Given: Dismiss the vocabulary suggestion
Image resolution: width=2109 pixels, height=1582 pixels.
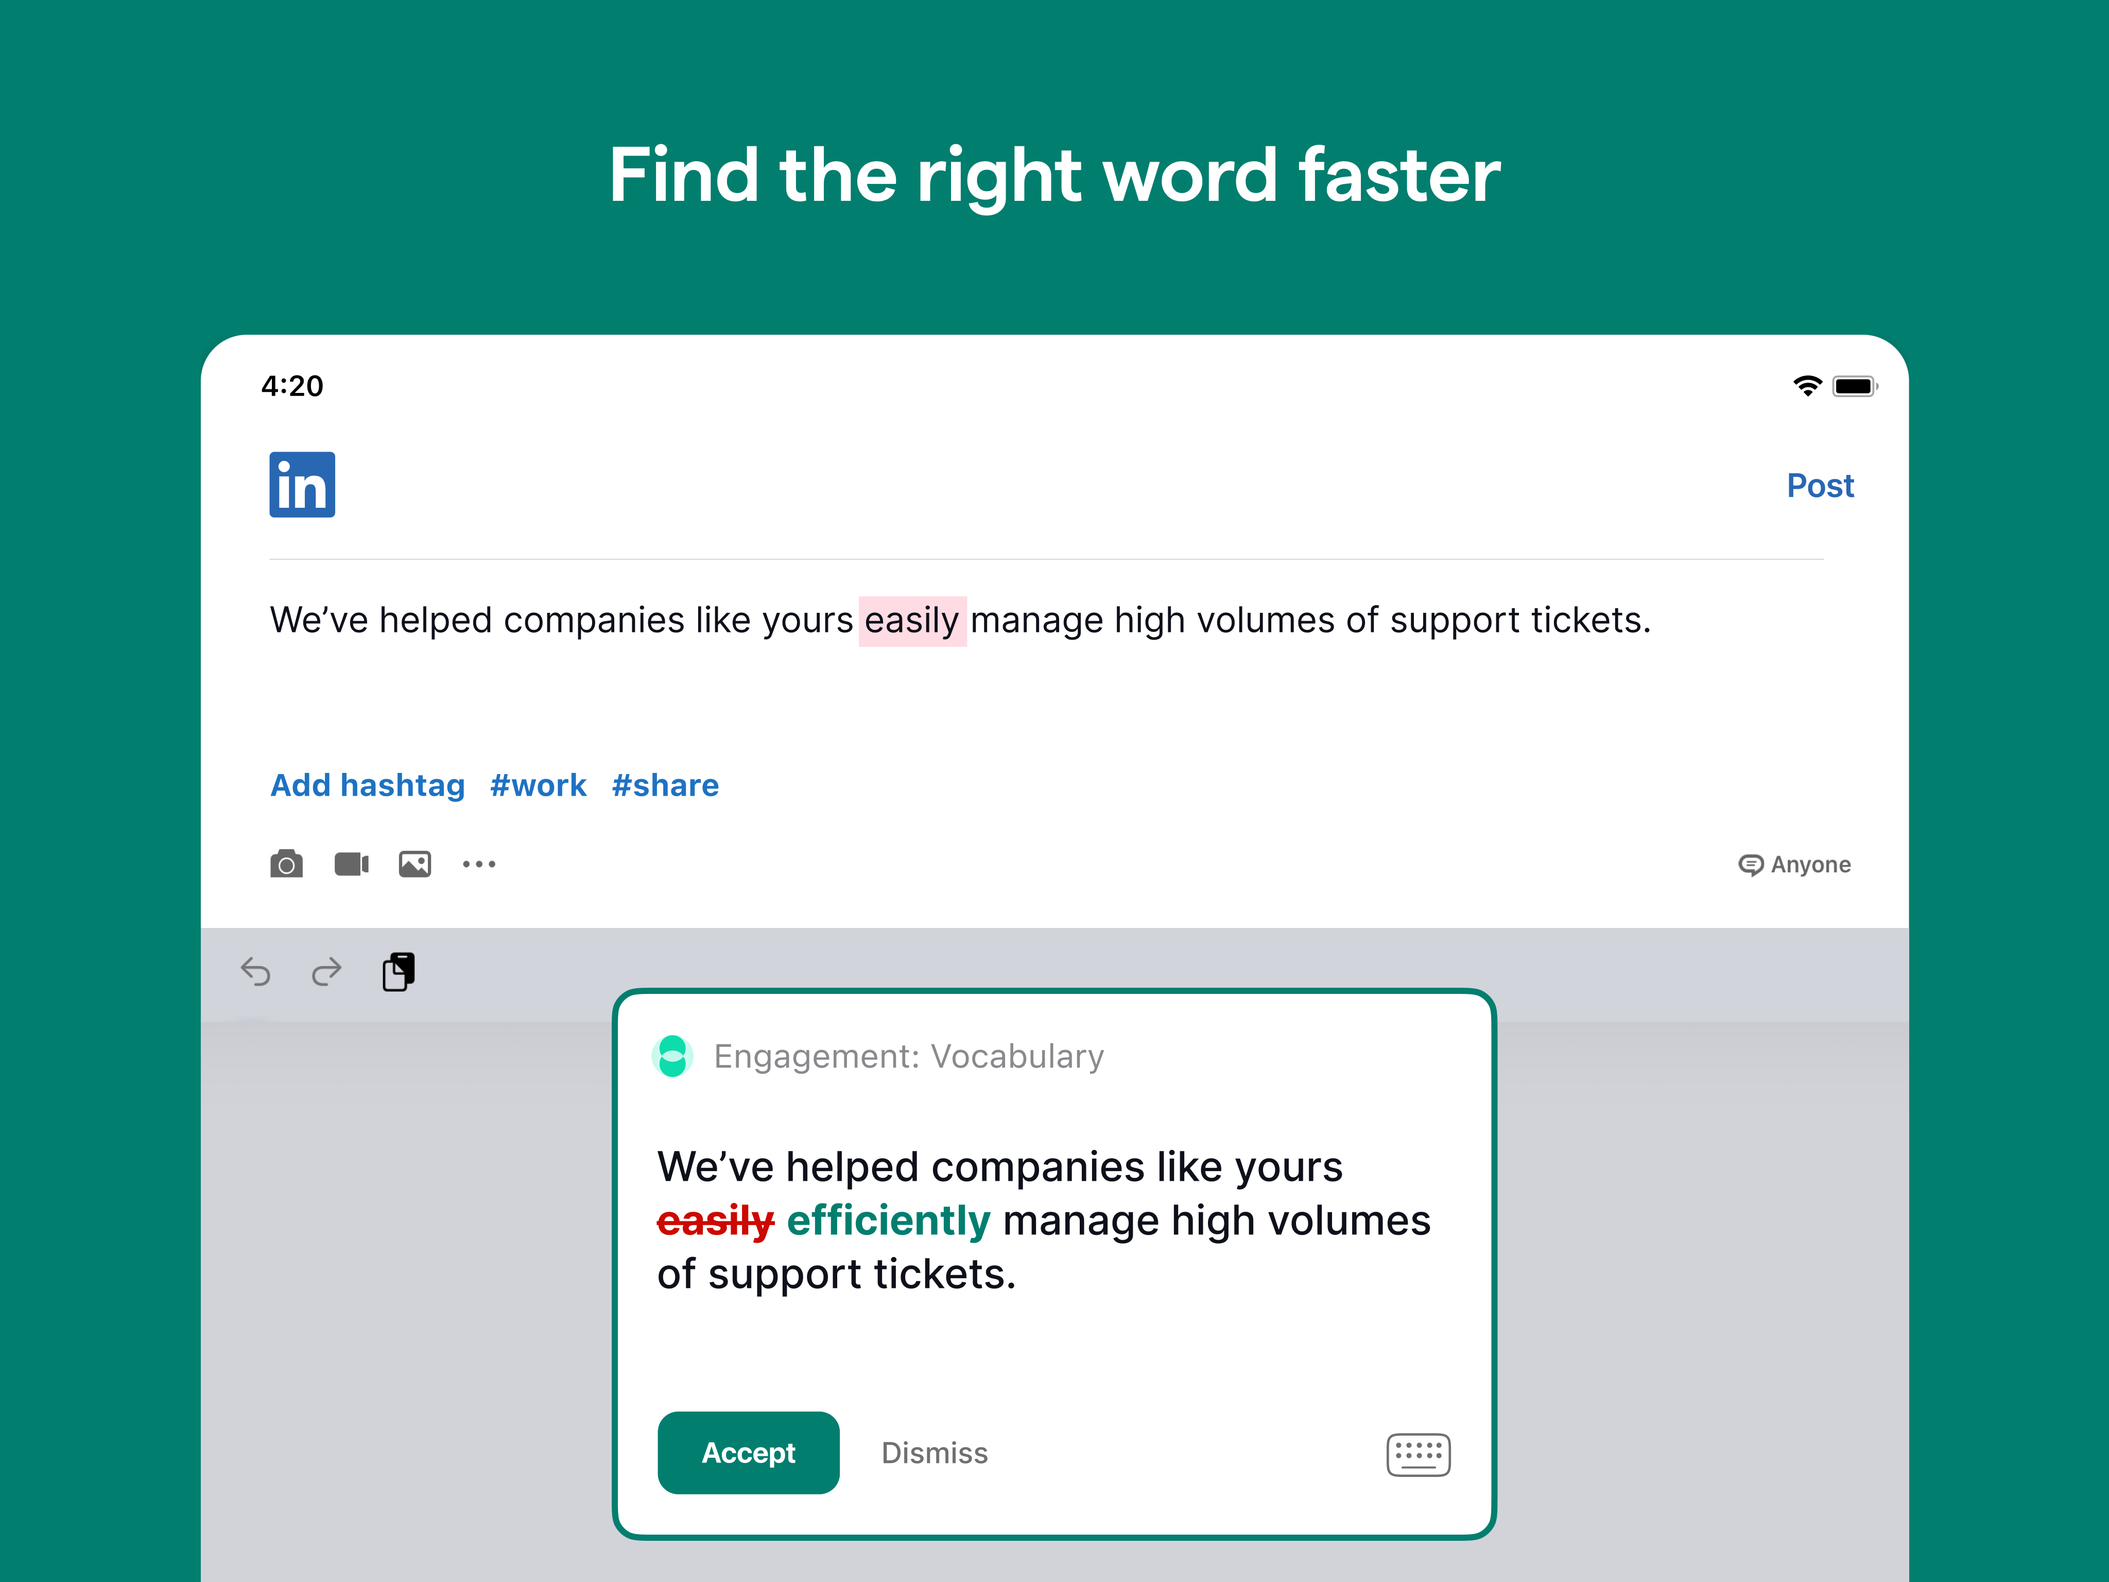Looking at the screenshot, I should pyautogui.click(x=935, y=1452).
